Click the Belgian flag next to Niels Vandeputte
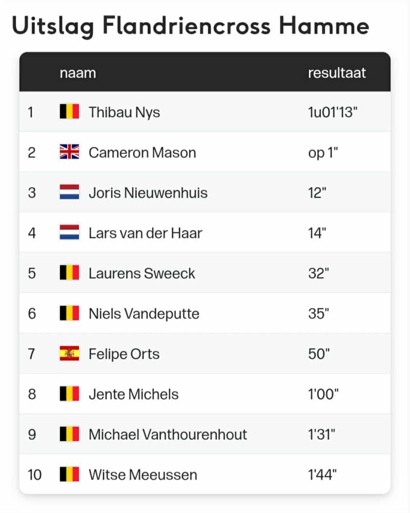This screenshot has height=513, width=410. (69, 313)
